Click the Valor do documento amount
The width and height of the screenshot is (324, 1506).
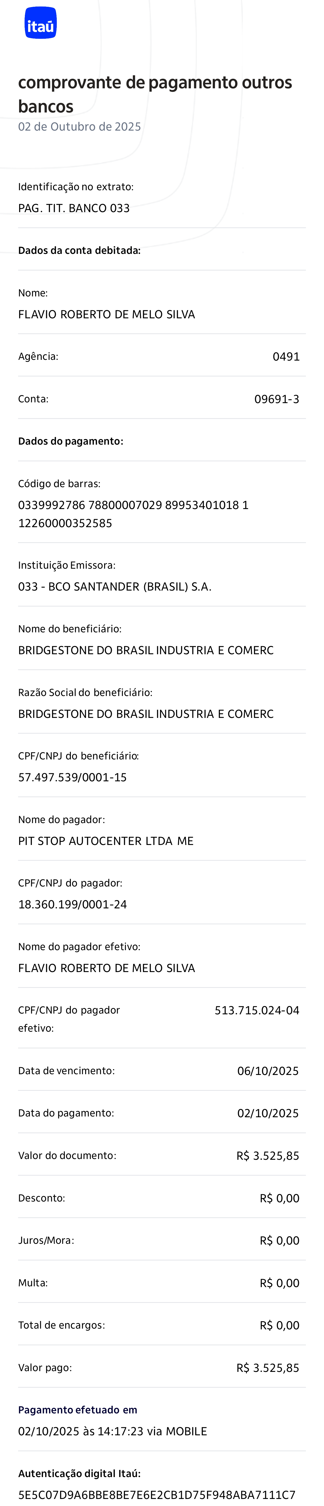coord(267,1156)
